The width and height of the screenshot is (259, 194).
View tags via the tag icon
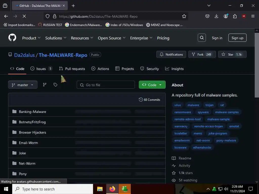(x=55, y=85)
